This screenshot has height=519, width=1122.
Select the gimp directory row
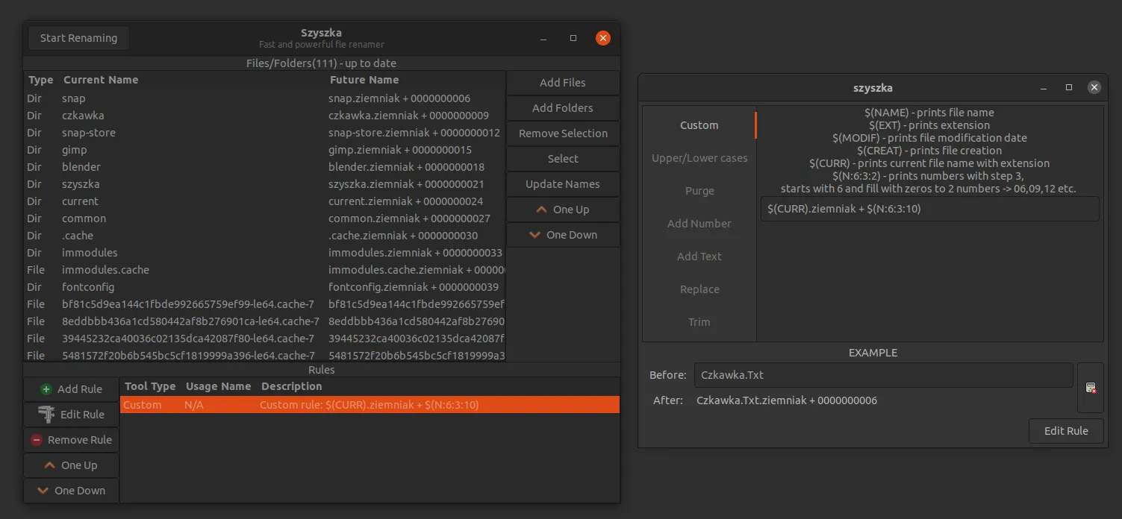(265, 150)
